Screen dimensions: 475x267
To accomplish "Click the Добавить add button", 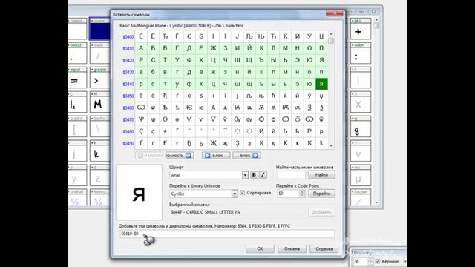I will tap(321, 212).
